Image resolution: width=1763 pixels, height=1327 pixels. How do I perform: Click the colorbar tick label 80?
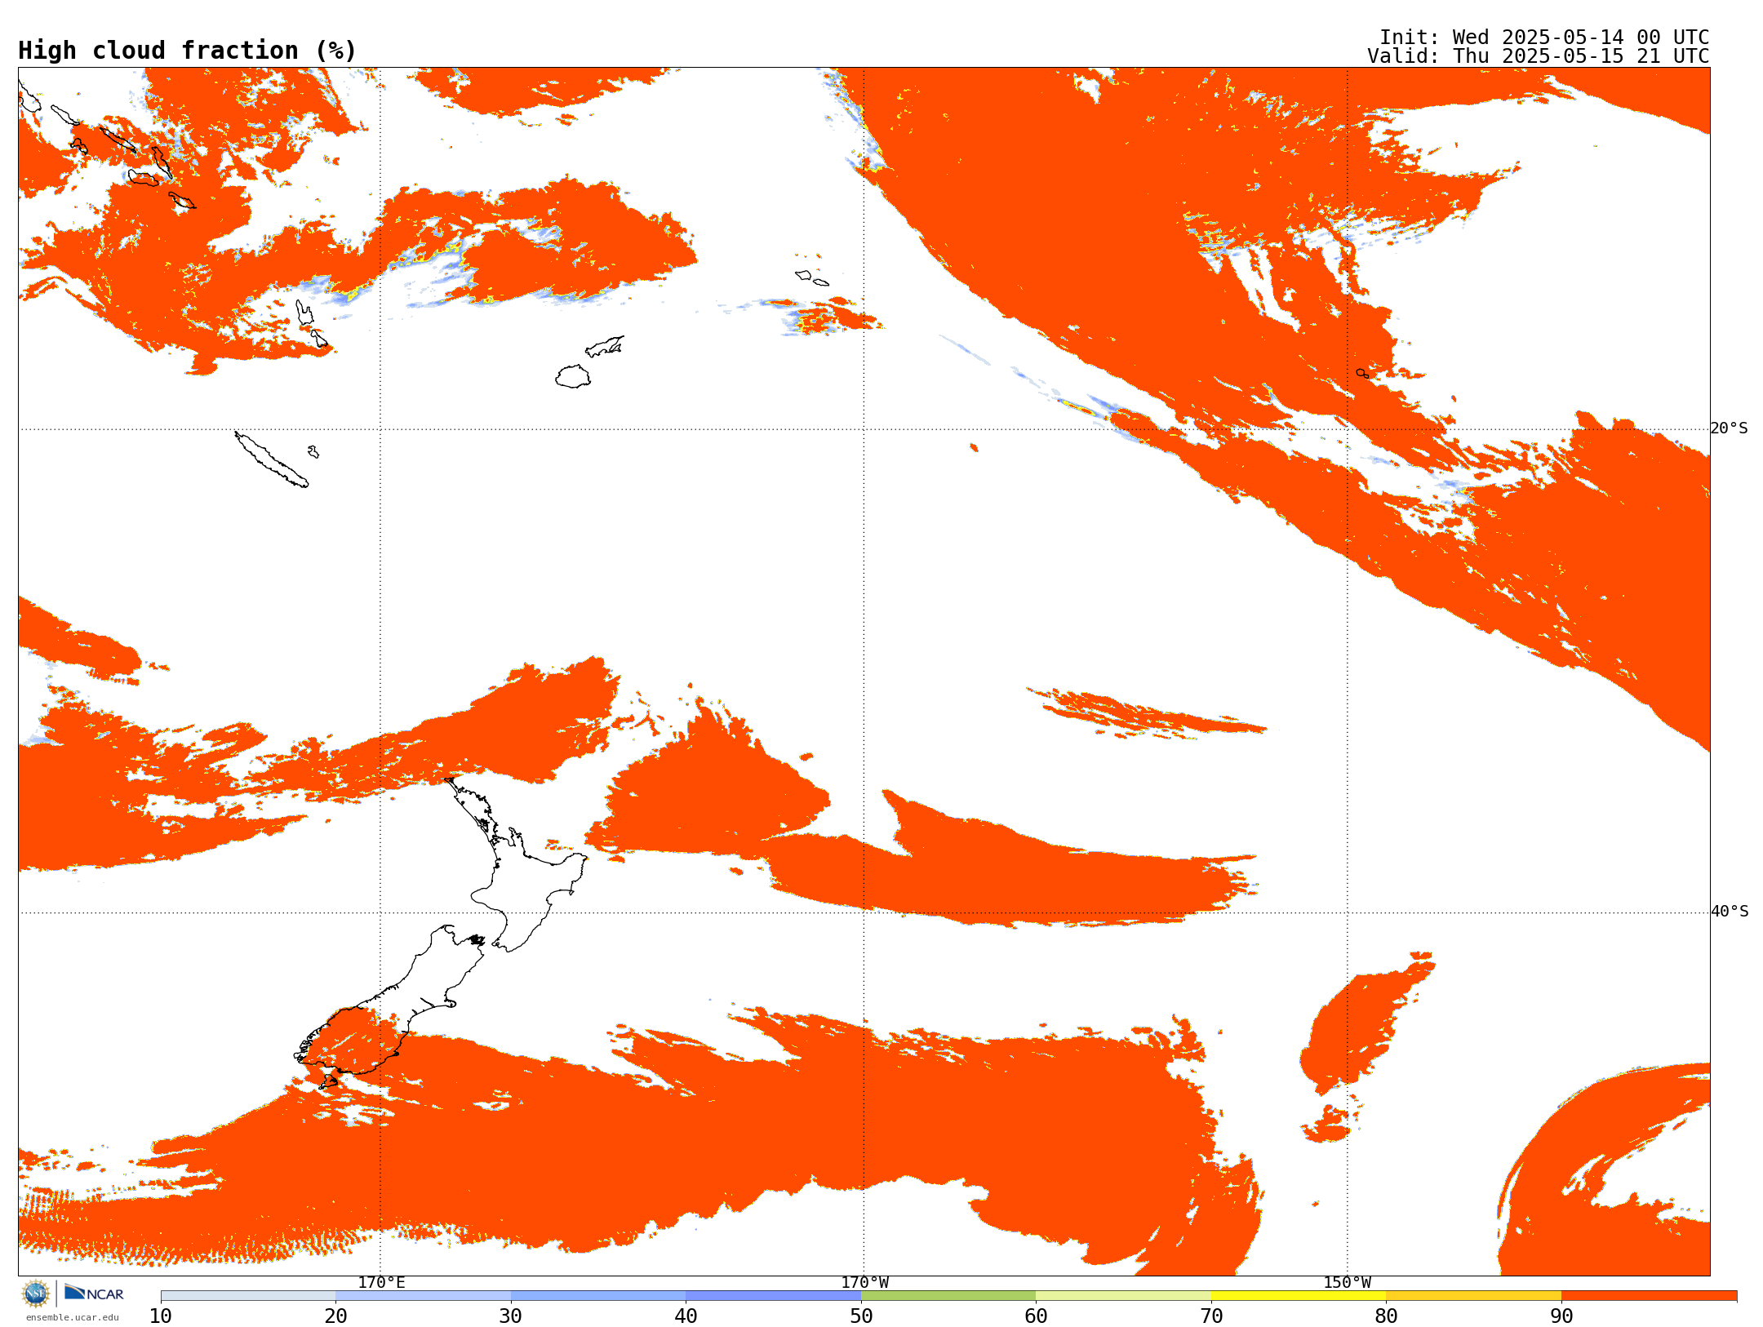[x=1386, y=1316]
